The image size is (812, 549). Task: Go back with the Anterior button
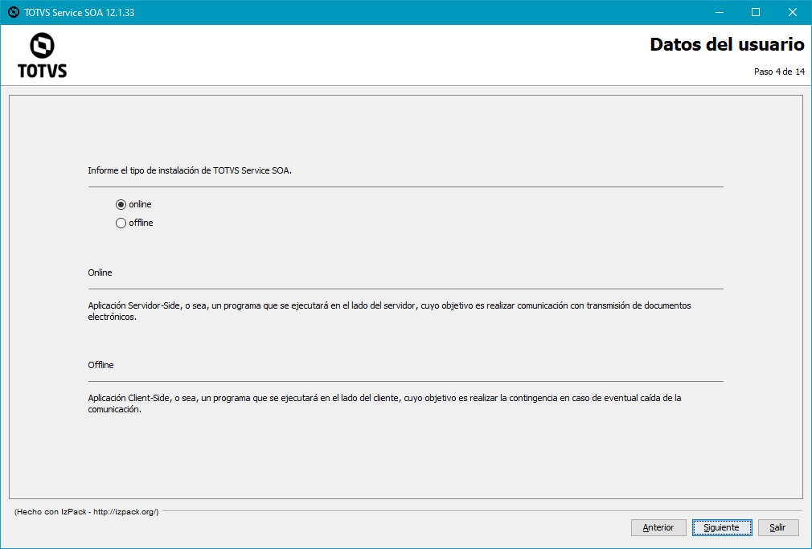[x=658, y=527]
